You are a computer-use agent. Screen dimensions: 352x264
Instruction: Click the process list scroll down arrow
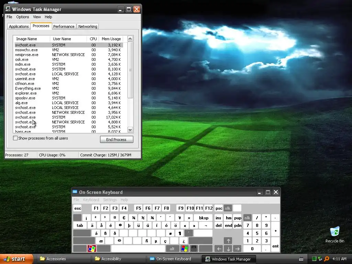click(x=130, y=130)
